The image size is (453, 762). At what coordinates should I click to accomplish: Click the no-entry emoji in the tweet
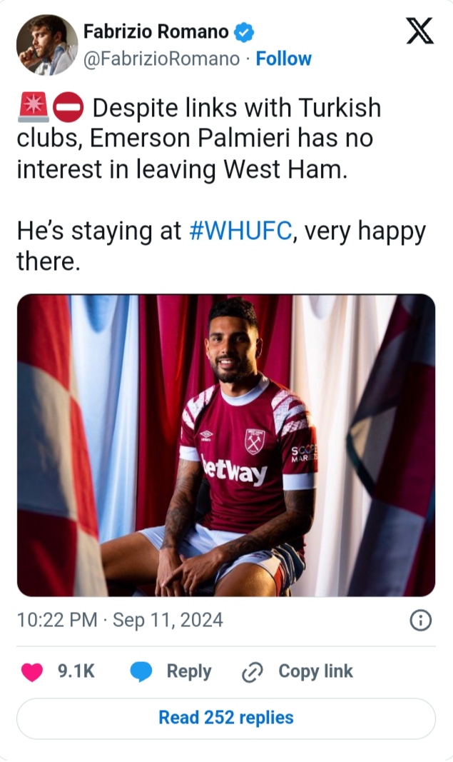71,108
